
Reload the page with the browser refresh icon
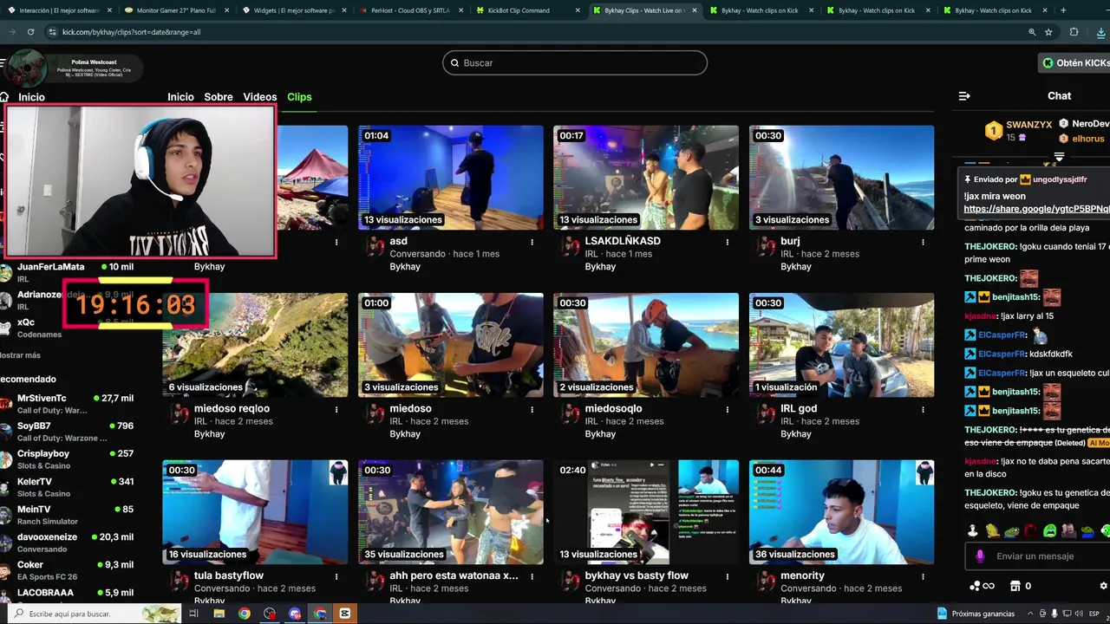click(x=30, y=32)
